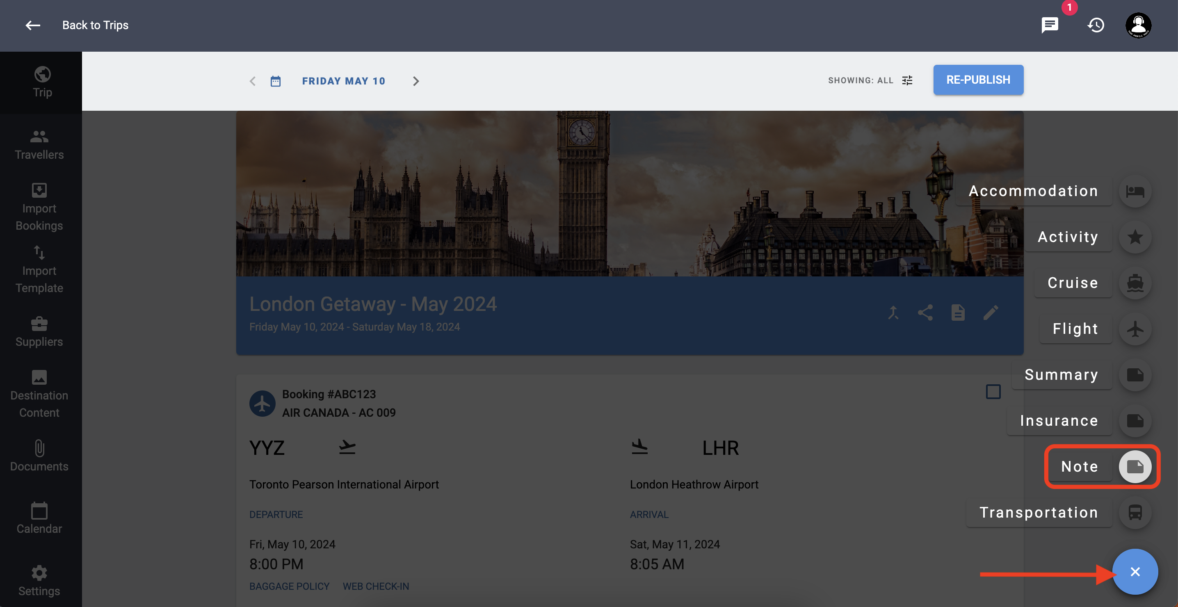Image resolution: width=1178 pixels, height=607 pixels.
Task: Share the London Getaway trip
Action: click(x=925, y=313)
